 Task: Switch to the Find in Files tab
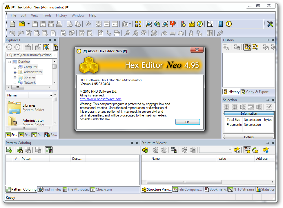(x=50, y=189)
